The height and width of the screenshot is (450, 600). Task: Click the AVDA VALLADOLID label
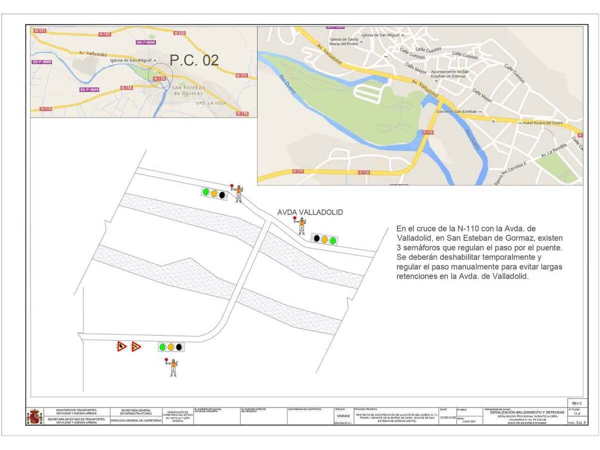click(x=311, y=212)
